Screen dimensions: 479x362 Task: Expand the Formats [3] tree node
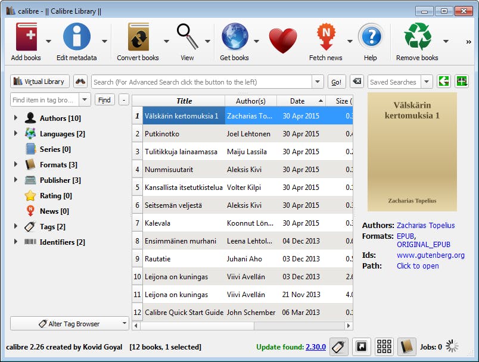tap(15, 164)
